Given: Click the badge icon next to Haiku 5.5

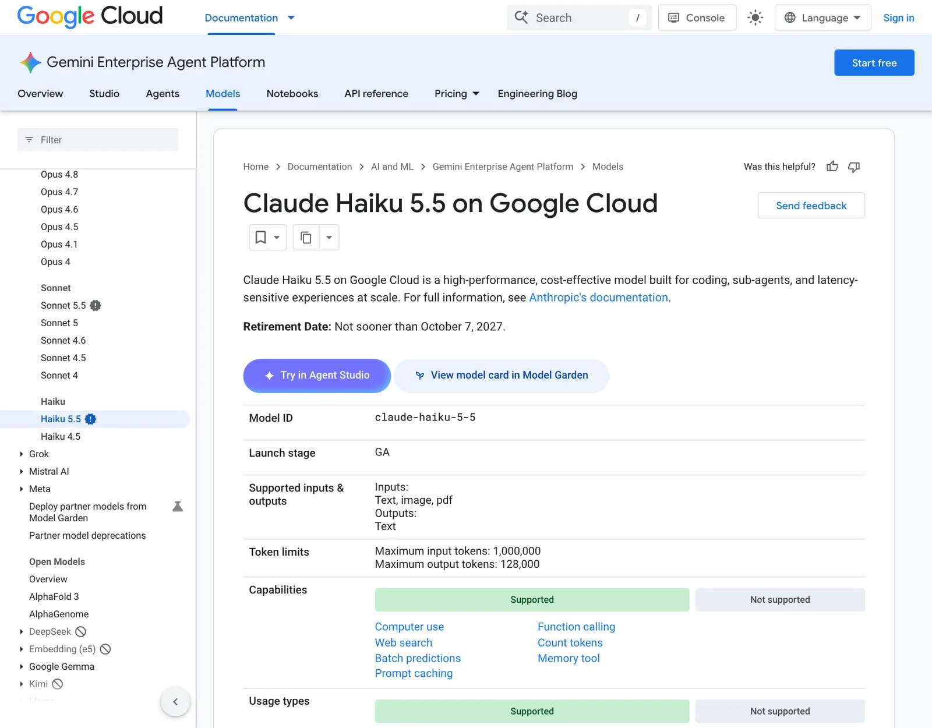Looking at the screenshot, I should (90, 419).
